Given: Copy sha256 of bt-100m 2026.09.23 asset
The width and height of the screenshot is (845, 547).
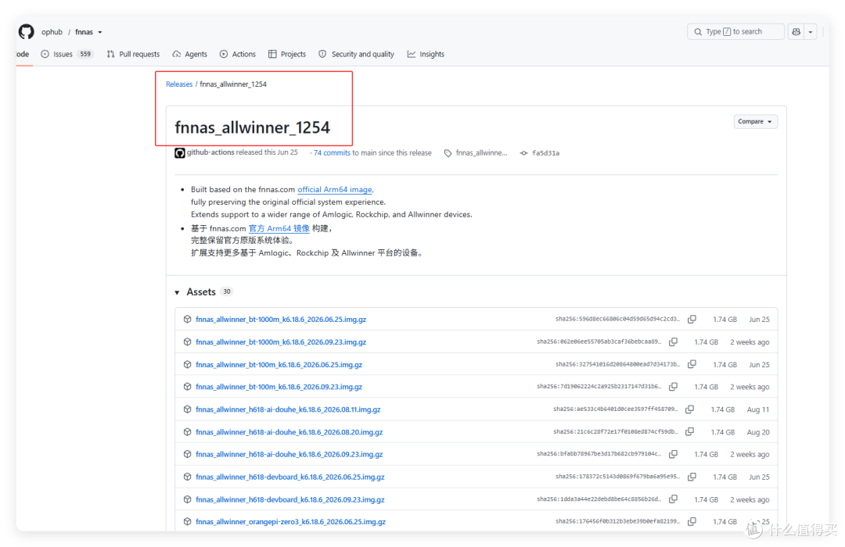Looking at the screenshot, I should 673,387.
